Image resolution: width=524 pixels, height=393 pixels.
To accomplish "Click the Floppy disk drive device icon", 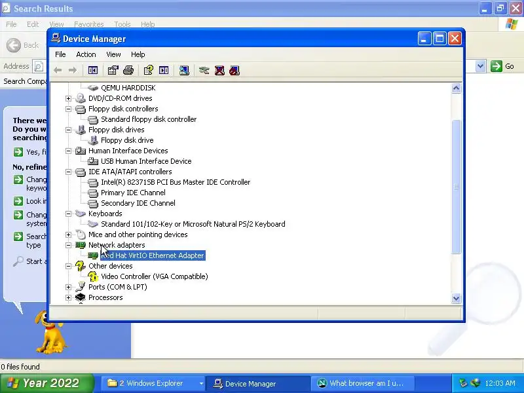I will [x=93, y=140].
